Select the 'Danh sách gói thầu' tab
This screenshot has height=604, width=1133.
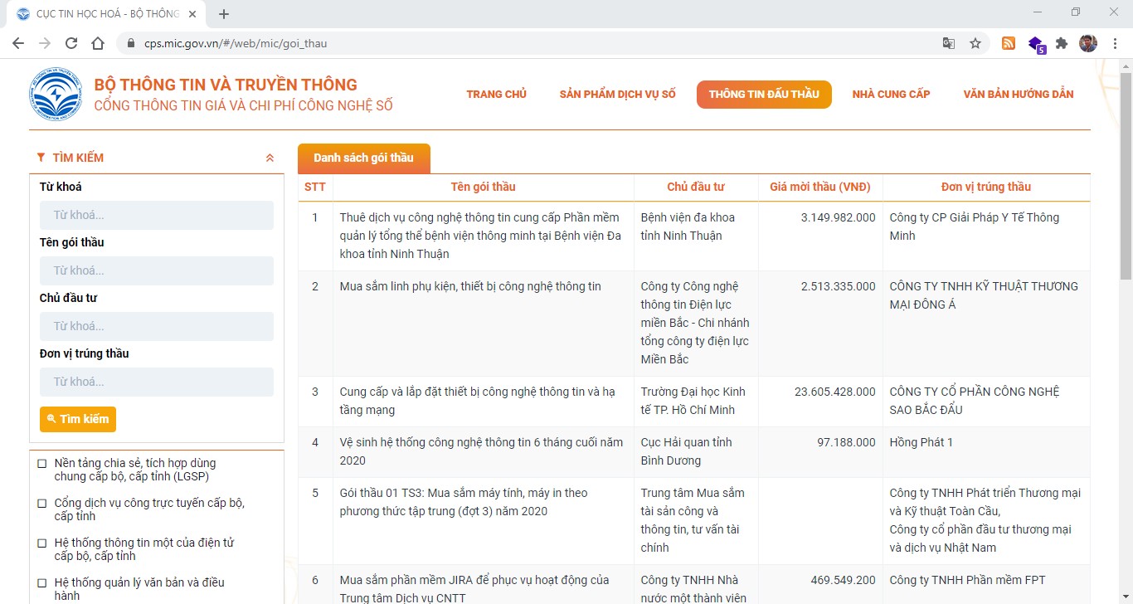[x=363, y=158]
